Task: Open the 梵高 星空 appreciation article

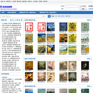Action: click(x=5, y=77)
